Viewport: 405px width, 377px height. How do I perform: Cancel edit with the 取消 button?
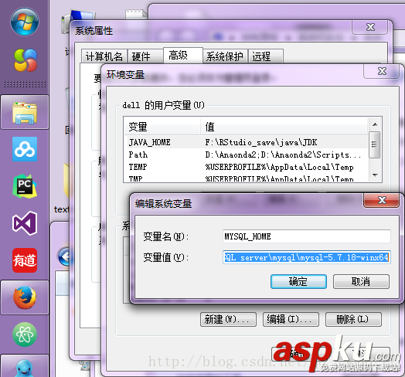tap(361, 281)
